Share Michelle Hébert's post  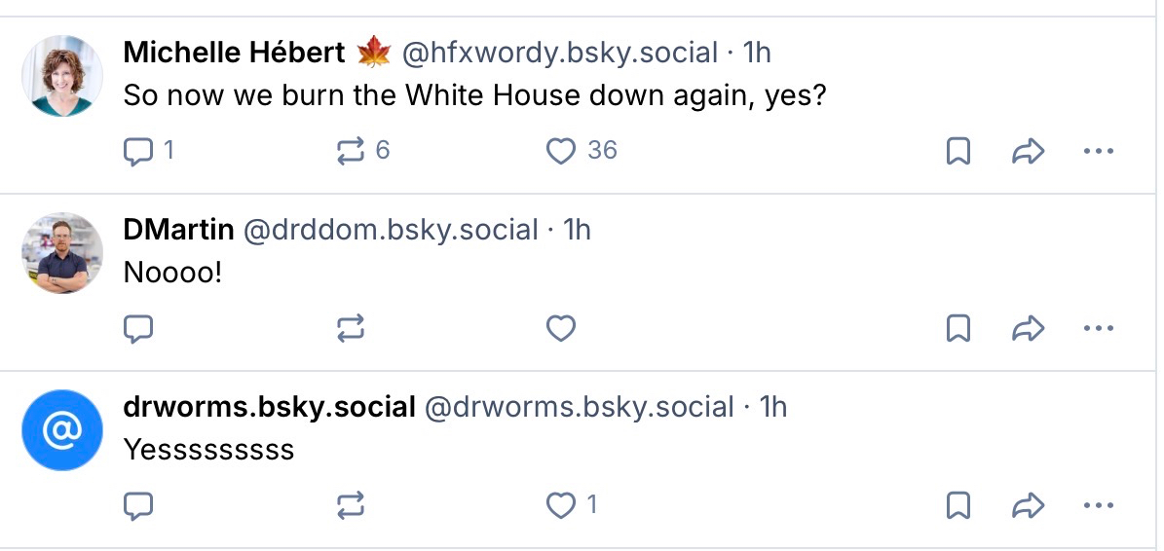pos(1029,151)
